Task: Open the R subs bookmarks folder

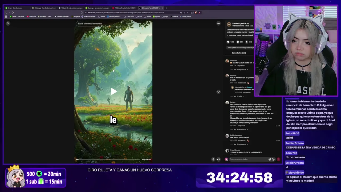Action: 139,17
